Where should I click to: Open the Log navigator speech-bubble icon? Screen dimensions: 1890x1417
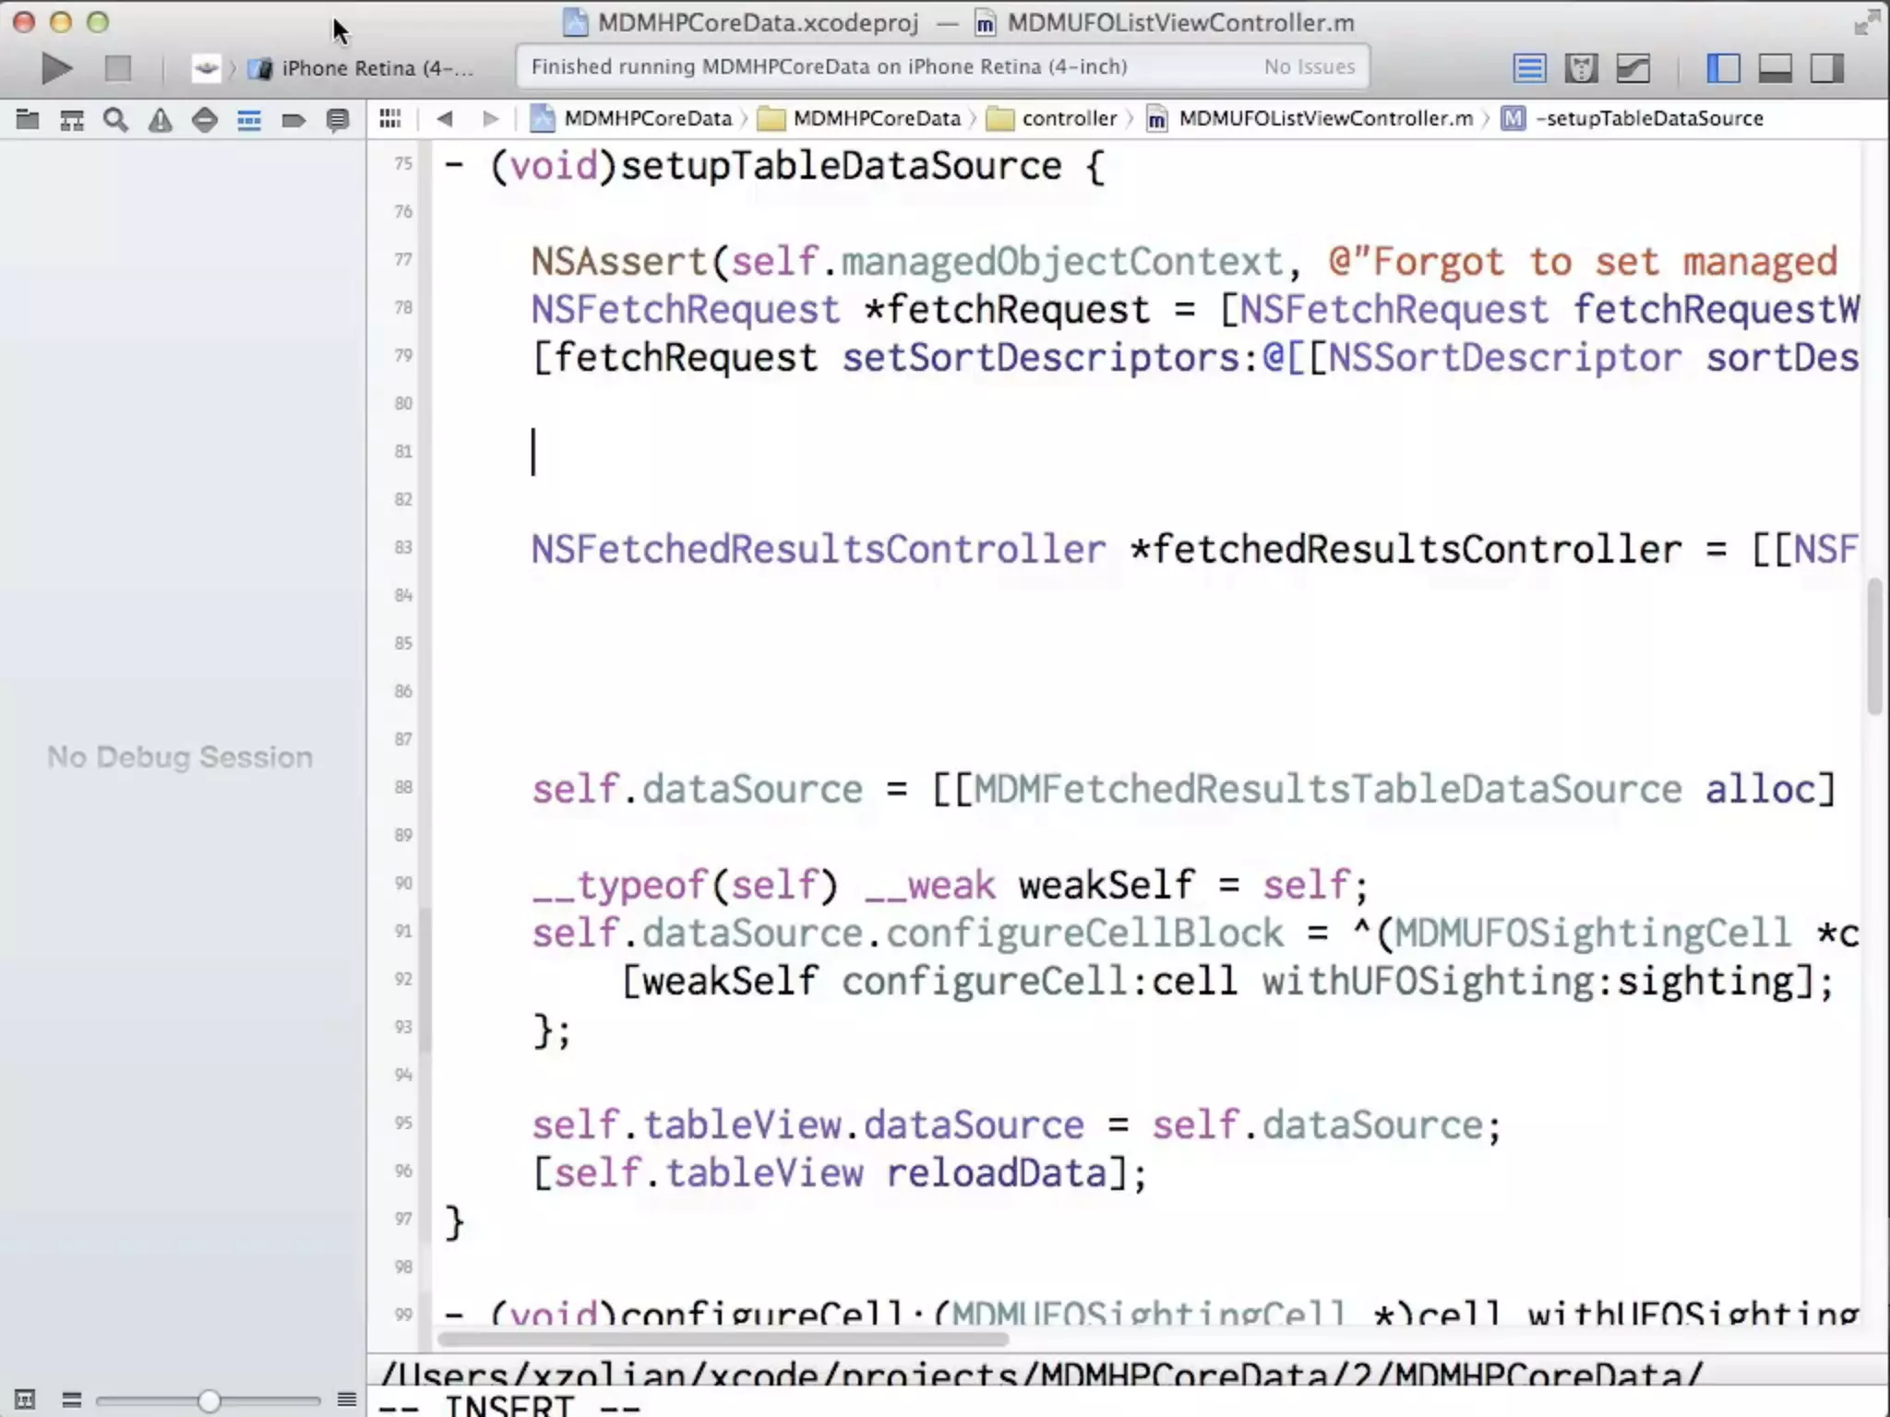tap(338, 119)
